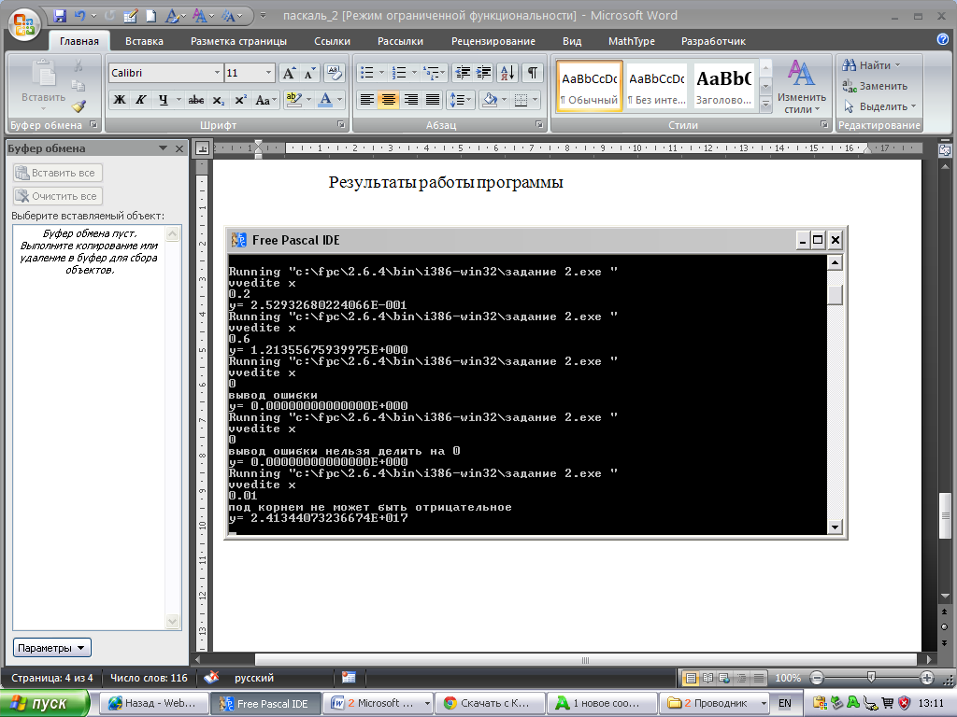
Task: Justify paragraph text
Action: [433, 100]
